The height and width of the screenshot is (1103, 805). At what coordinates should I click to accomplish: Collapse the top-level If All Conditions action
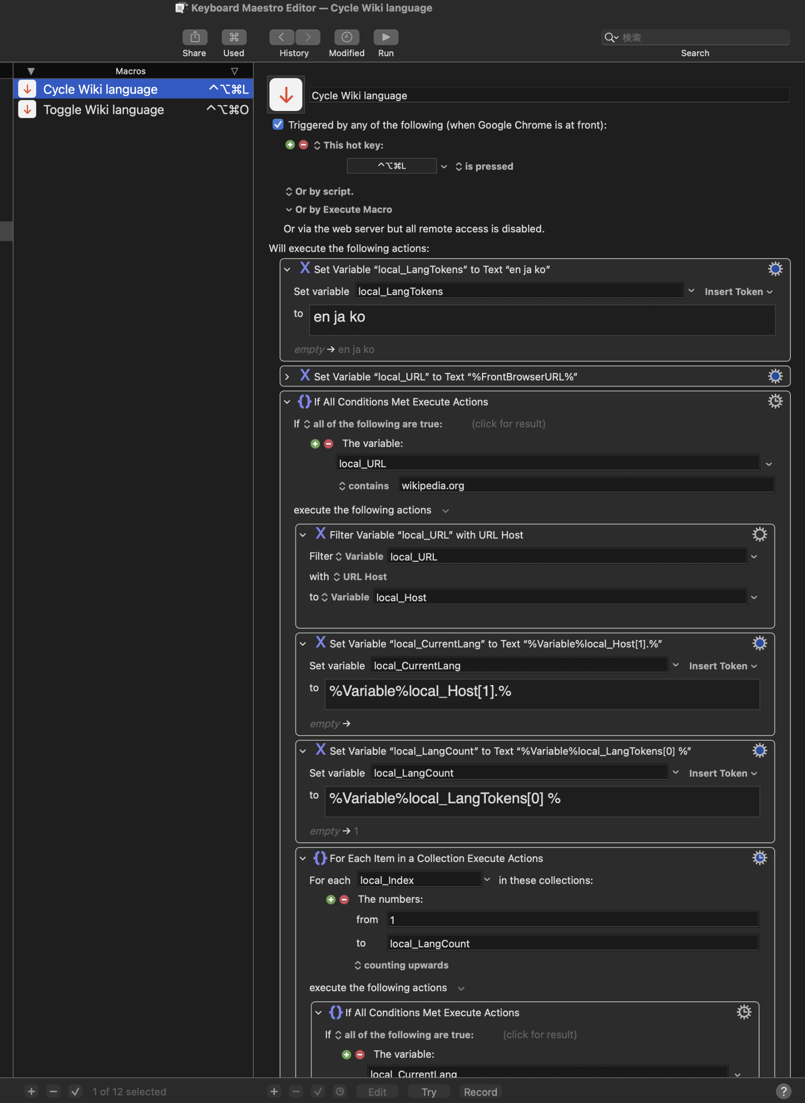[x=287, y=402]
